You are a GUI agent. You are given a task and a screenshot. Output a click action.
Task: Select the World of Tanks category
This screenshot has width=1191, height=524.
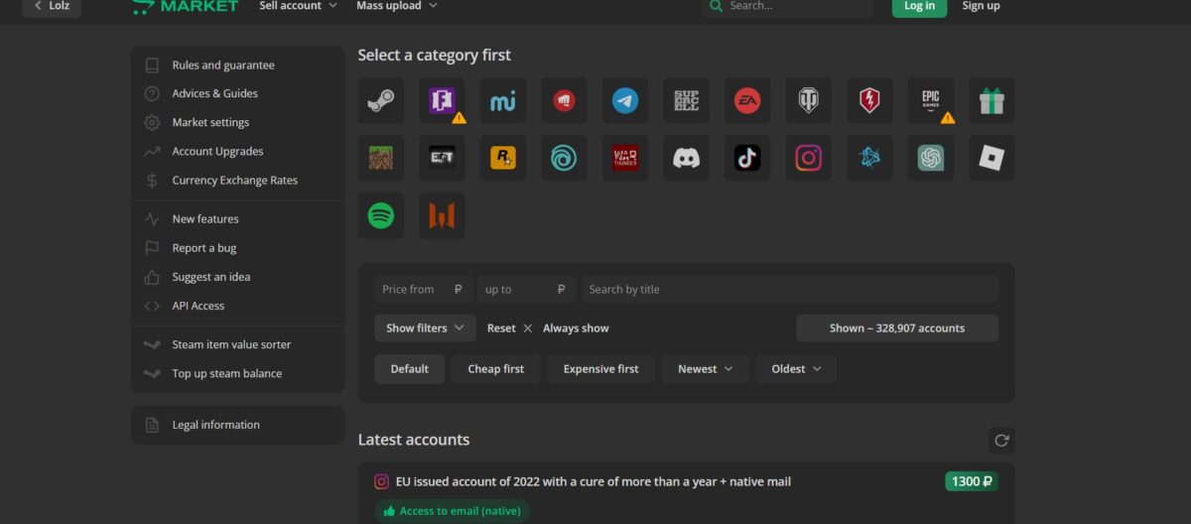[809, 101]
